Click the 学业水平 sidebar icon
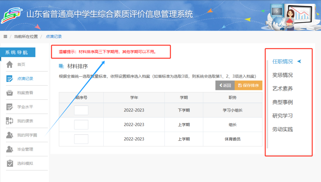This screenshot has width=321, height=182. (x=10, y=107)
